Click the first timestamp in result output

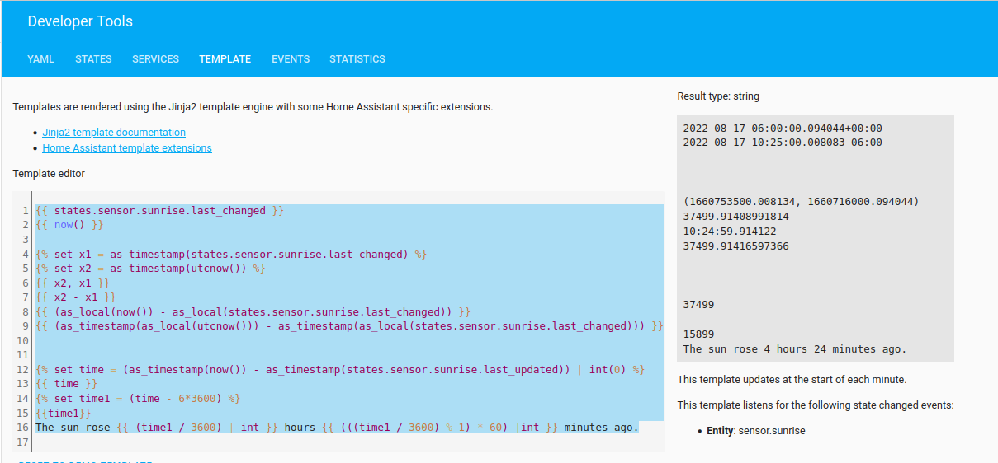(783, 129)
